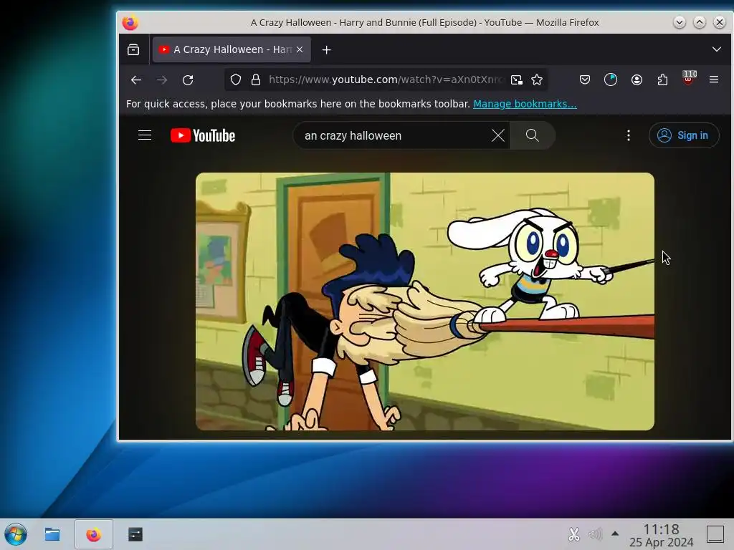Select the A Crazy Halloween tab
The image size is (734, 550).
[x=232, y=49]
